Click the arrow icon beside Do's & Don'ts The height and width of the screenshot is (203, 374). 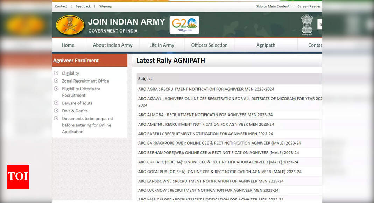pyautogui.click(x=56, y=111)
